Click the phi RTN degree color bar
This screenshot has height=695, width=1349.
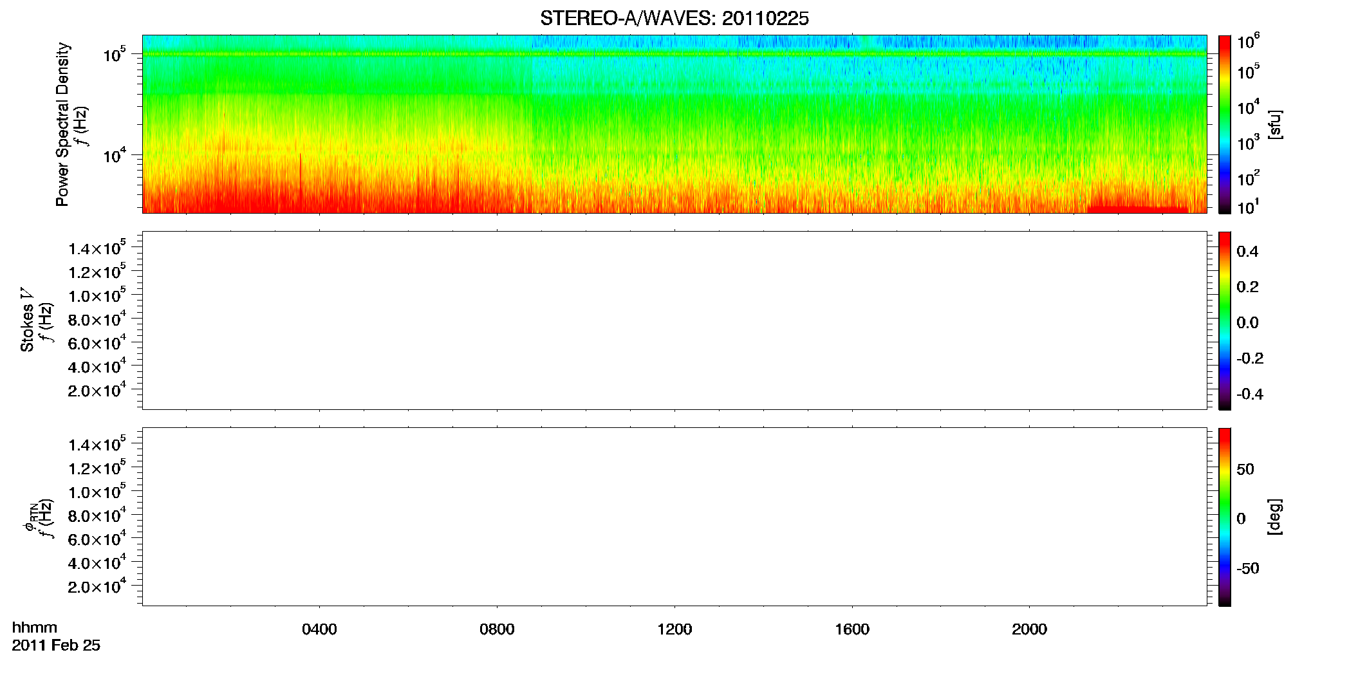[1225, 517]
